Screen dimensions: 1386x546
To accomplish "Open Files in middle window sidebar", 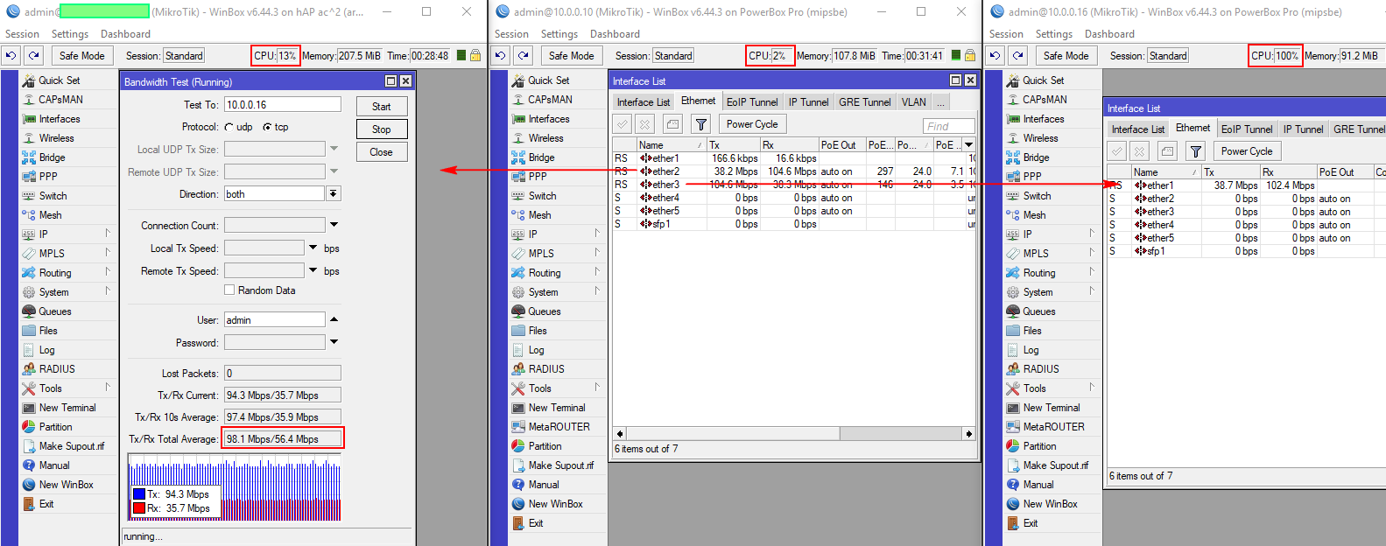I will tap(537, 330).
